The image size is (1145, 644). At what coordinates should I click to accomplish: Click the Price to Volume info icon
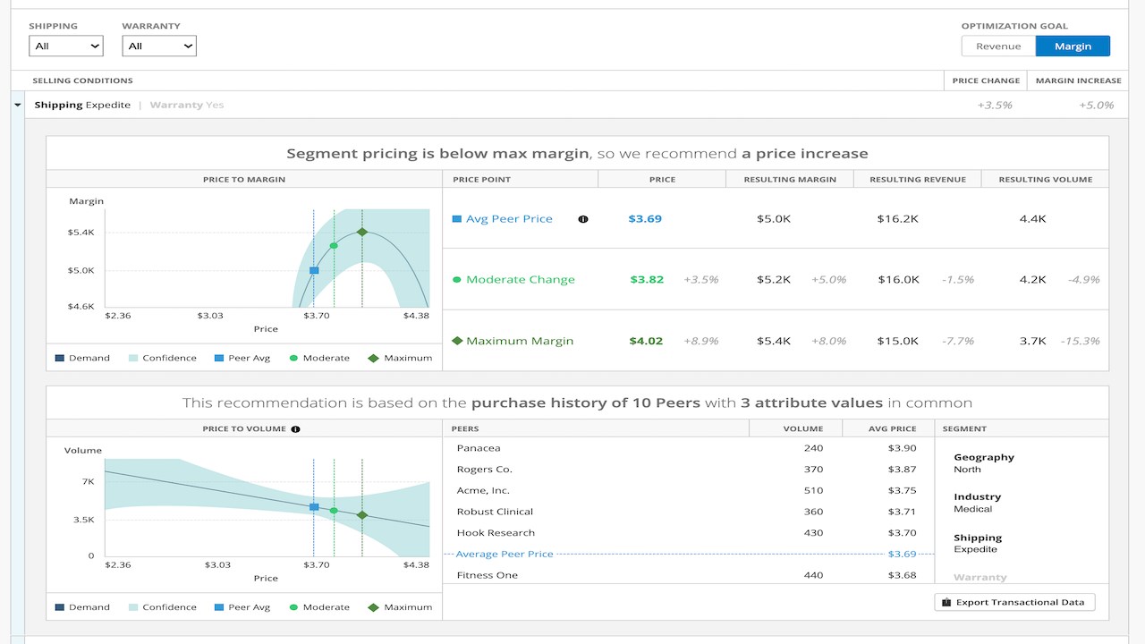[296, 429]
